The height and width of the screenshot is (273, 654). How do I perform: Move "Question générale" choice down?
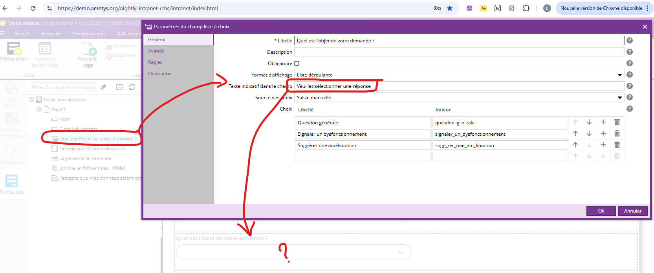pos(589,122)
